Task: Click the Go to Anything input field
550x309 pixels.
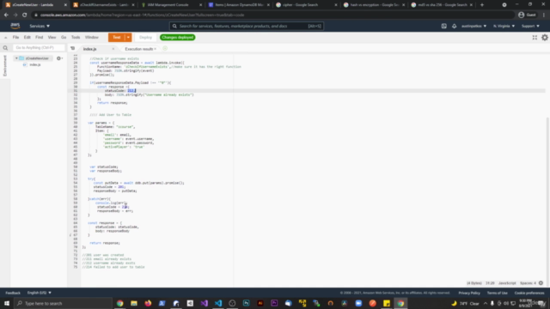Action: point(39,48)
